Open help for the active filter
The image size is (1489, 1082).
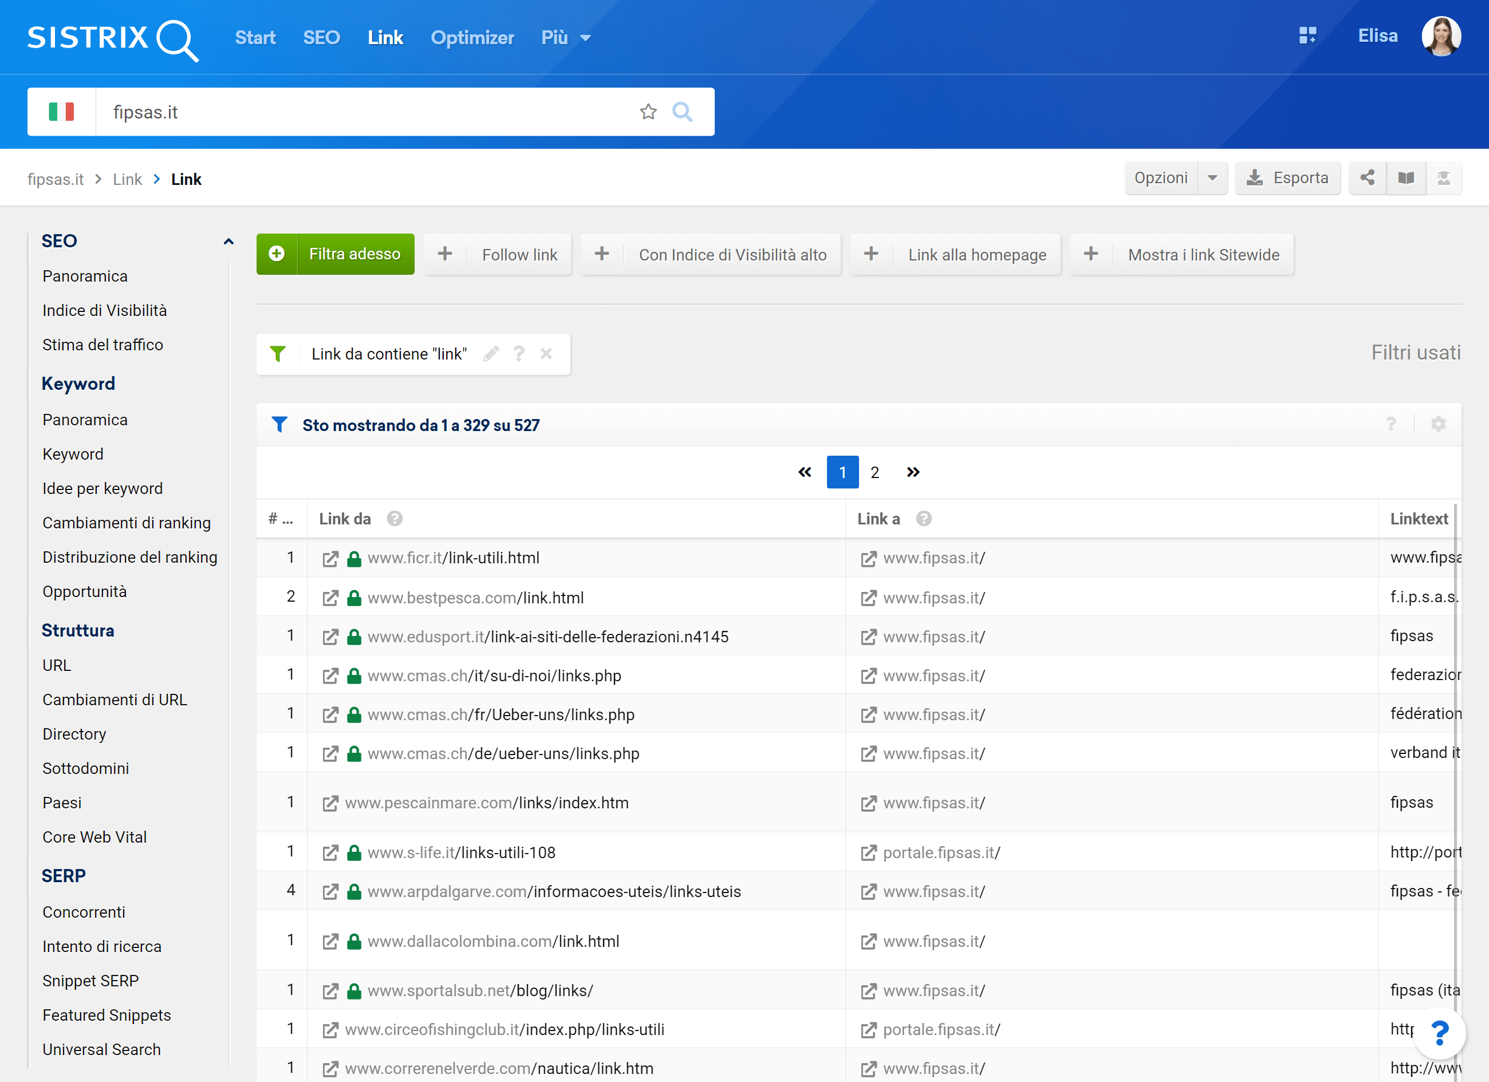click(x=519, y=354)
